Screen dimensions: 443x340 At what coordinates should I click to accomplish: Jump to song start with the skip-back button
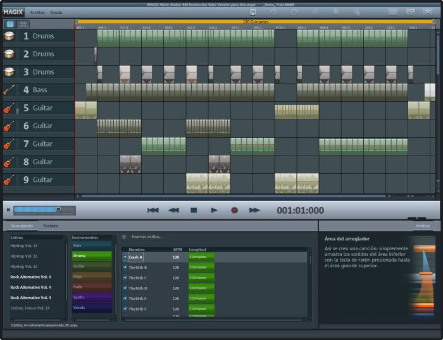[x=153, y=210]
